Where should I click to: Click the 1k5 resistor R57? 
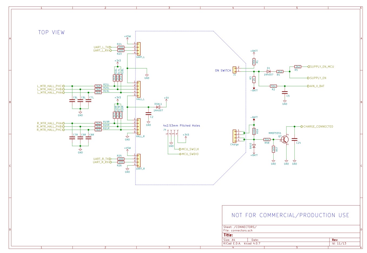tap(273, 149)
